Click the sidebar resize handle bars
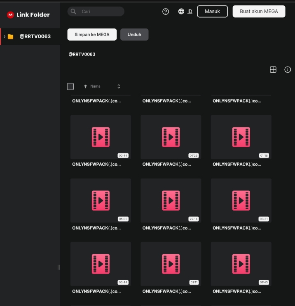The width and height of the screenshot is (295, 306). pos(59,267)
